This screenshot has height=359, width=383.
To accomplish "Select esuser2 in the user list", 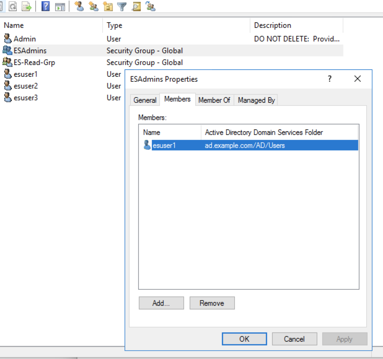I will click(25, 86).
